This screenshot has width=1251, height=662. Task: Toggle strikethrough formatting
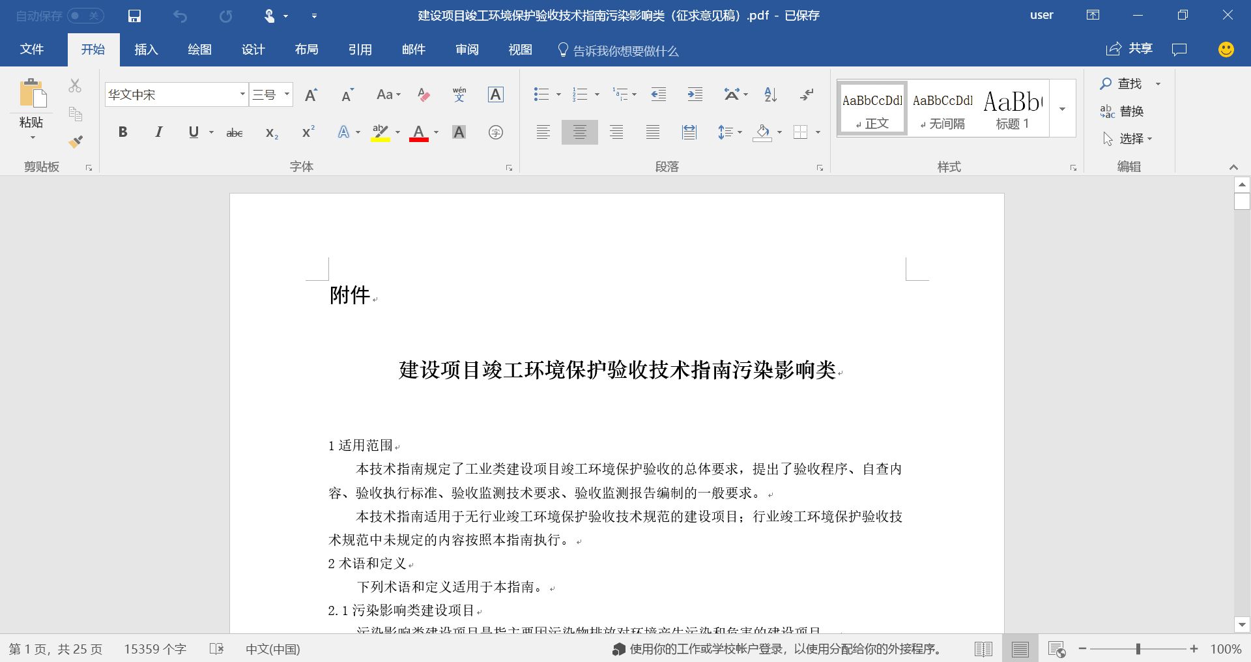point(235,132)
